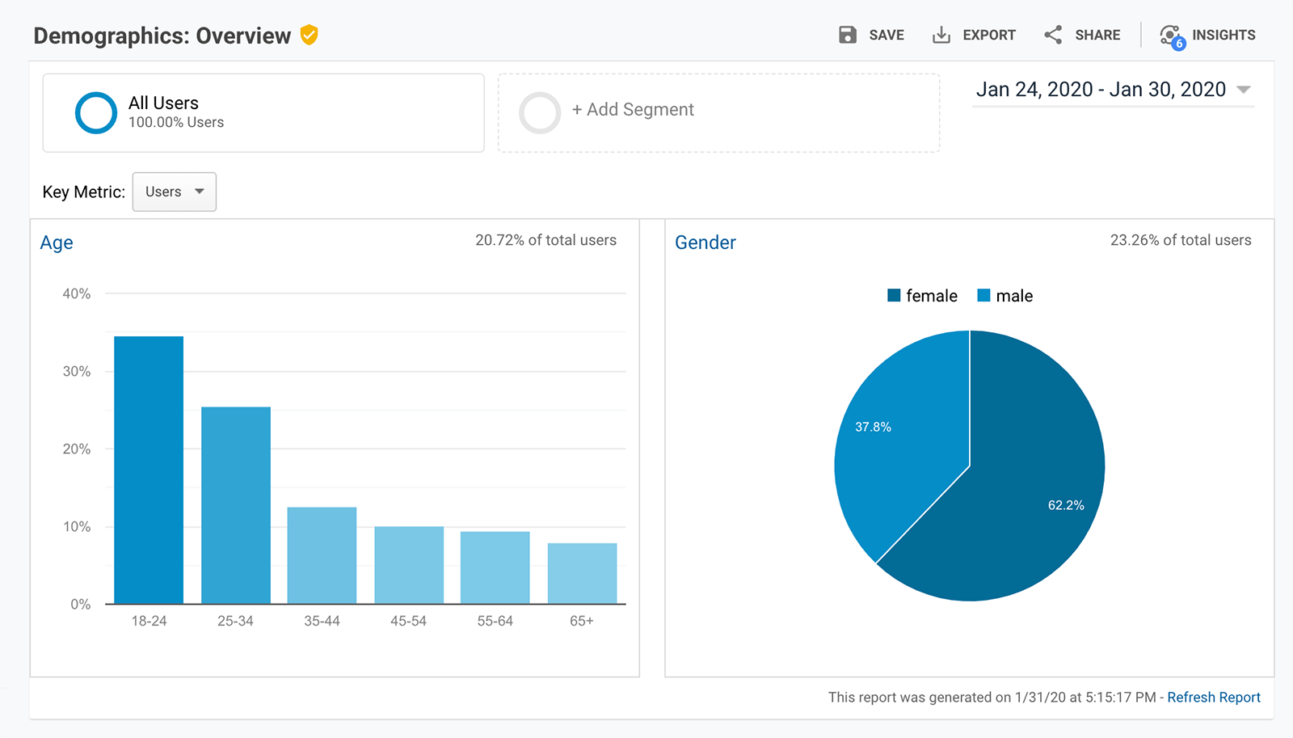Click the 0% y-axis label
Image resolution: width=1293 pixels, height=738 pixels.
tap(81, 604)
